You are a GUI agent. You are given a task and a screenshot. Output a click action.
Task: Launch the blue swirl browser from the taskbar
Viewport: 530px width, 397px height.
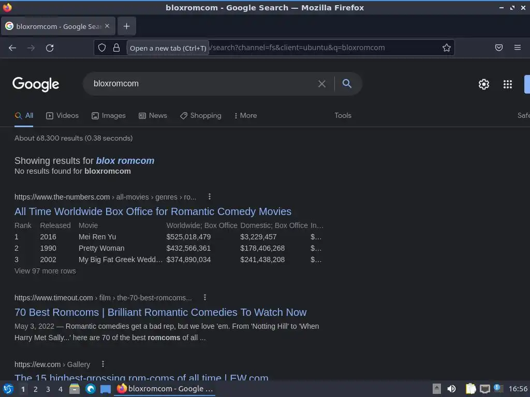[x=90, y=389]
